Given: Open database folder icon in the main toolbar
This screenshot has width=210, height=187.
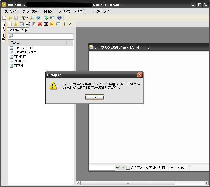Looking at the screenshot, I should 10,18.
